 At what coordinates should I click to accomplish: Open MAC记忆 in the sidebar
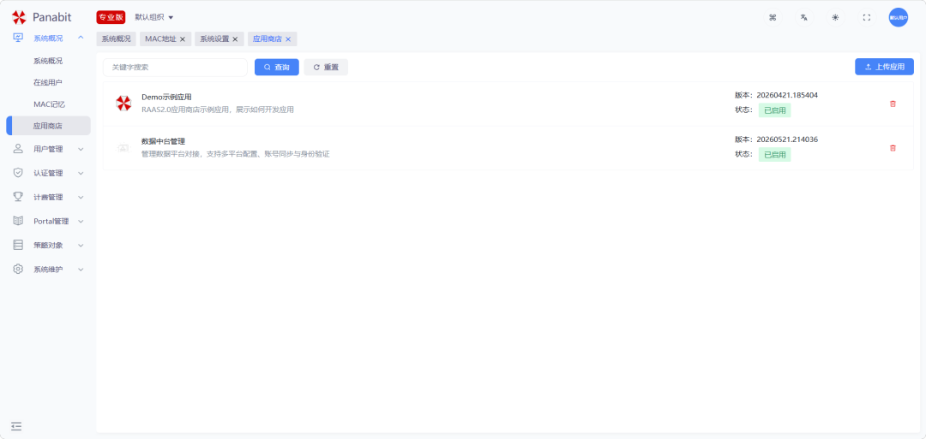(x=49, y=104)
